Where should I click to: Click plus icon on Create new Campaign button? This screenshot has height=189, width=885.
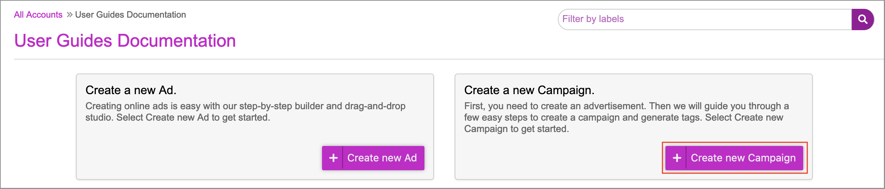tap(676, 158)
